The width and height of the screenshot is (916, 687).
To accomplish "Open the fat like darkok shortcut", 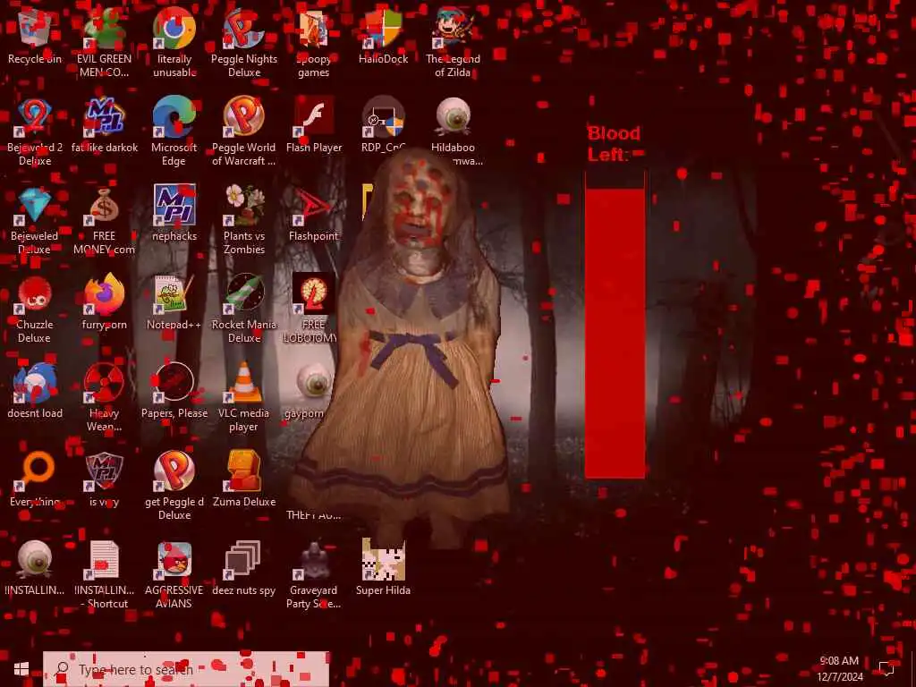I will 104,117.
